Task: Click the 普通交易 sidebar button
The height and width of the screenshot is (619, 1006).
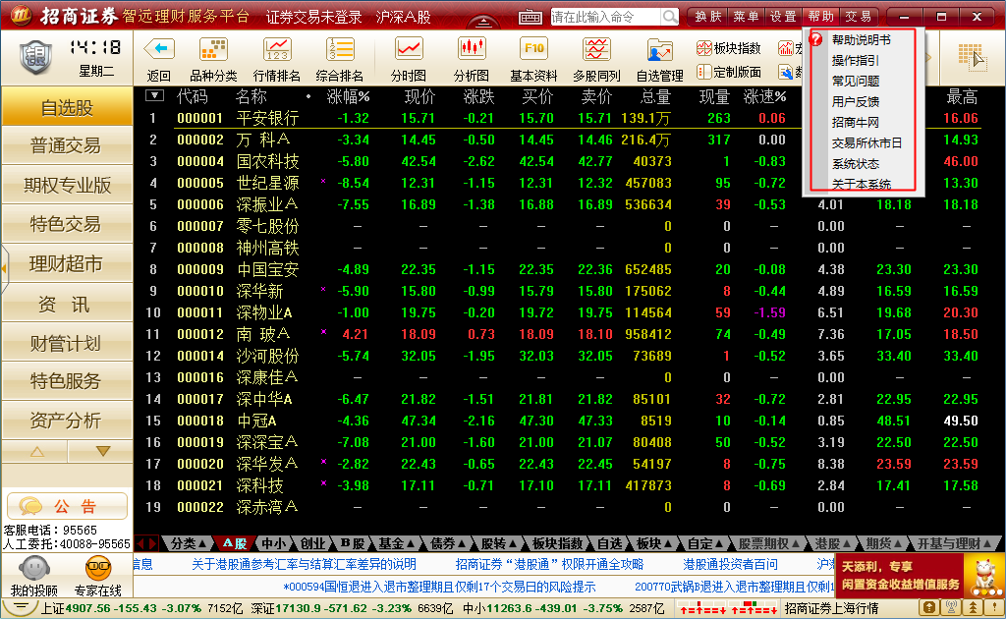Action: click(66, 145)
